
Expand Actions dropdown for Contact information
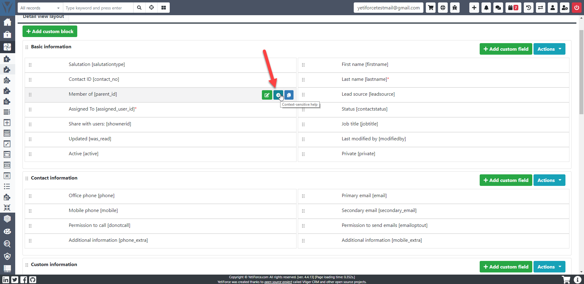(x=549, y=180)
